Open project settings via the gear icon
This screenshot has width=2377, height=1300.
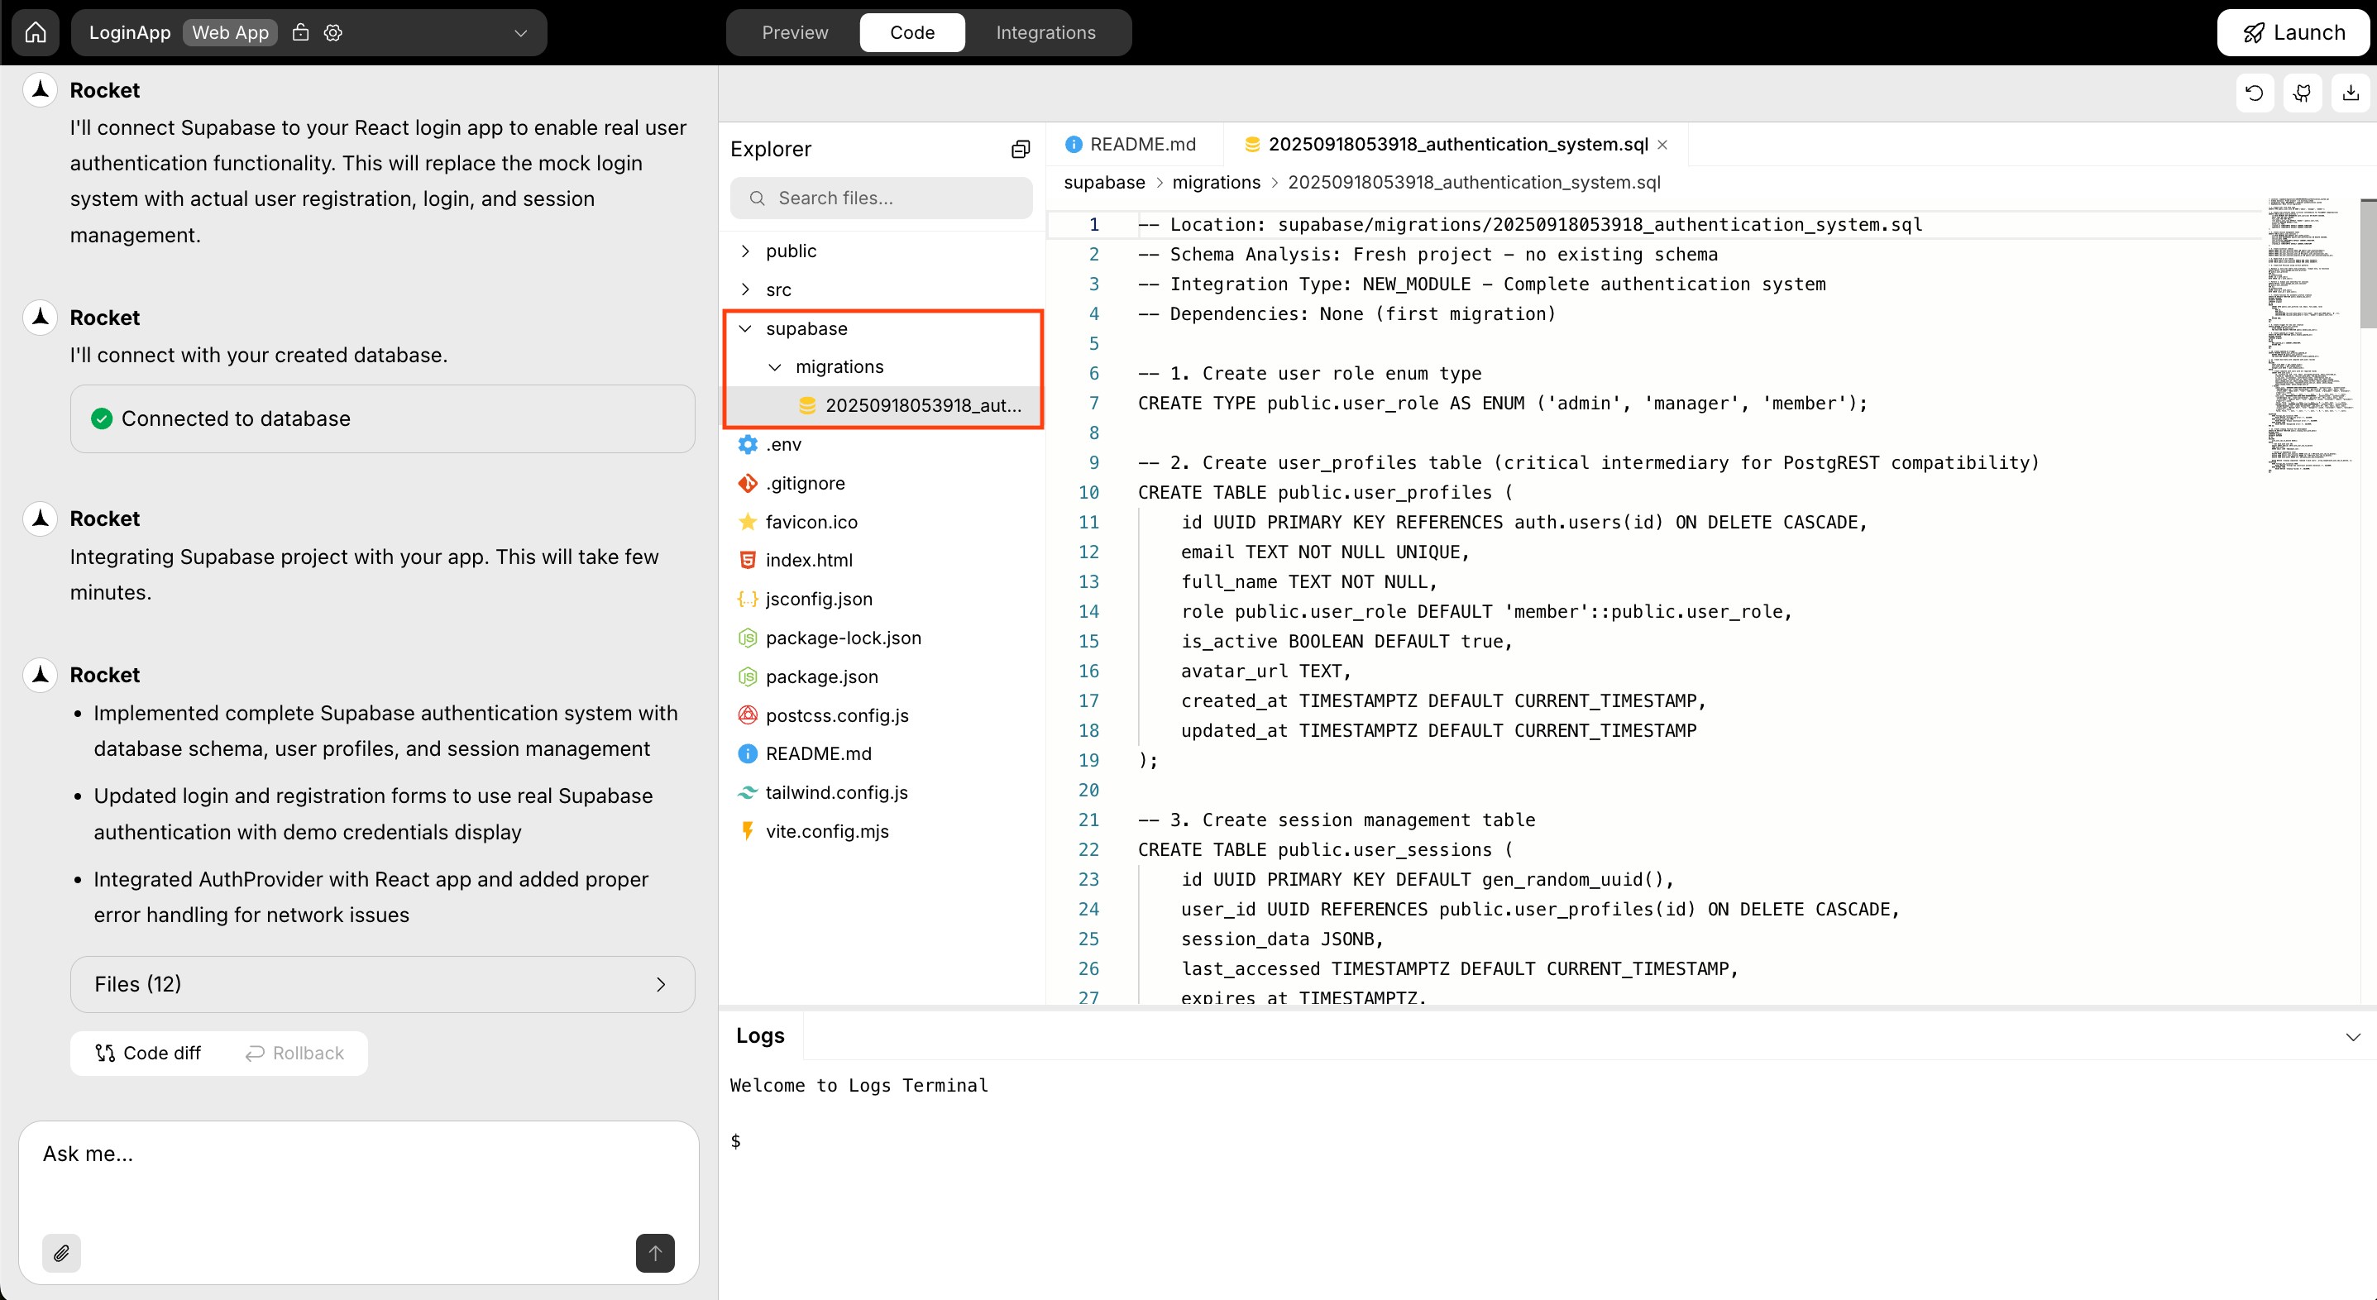(x=332, y=31)
